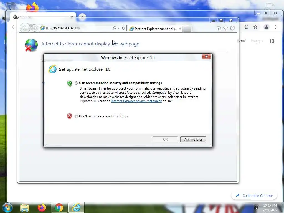Click Chrome's Share page icon

(x=246, y=27)
